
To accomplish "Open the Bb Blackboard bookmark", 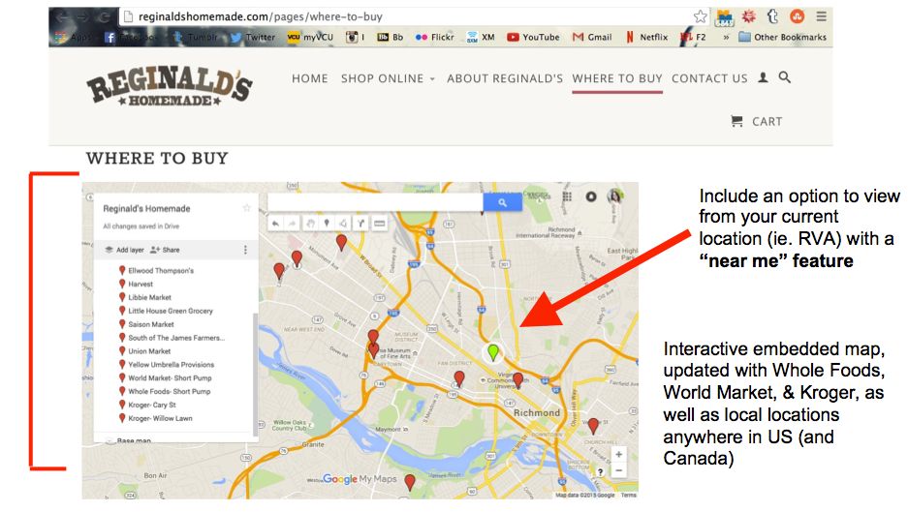I will click(x=390, y=37).
